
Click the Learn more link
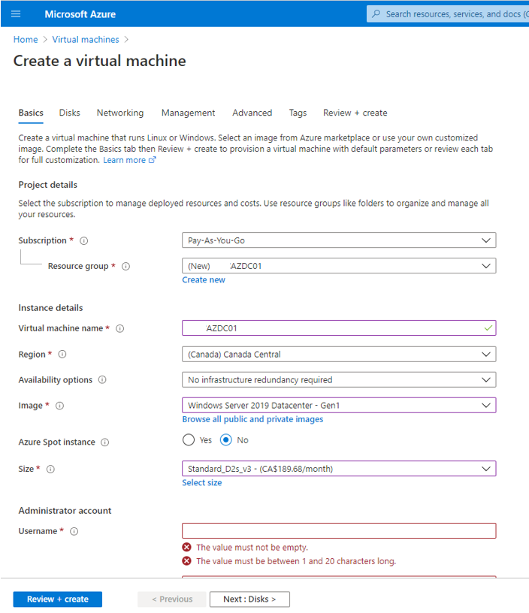tap(124, 160)
